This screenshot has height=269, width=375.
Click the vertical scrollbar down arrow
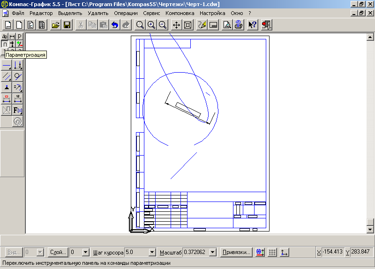click(x=370, y=229)
